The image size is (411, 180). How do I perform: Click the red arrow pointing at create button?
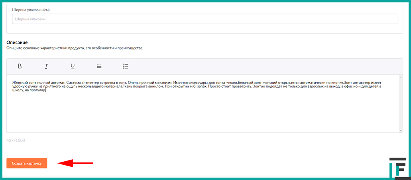(x=76, y=163)
